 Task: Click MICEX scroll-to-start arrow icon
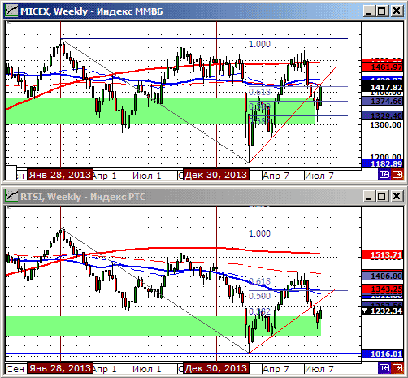384,175
